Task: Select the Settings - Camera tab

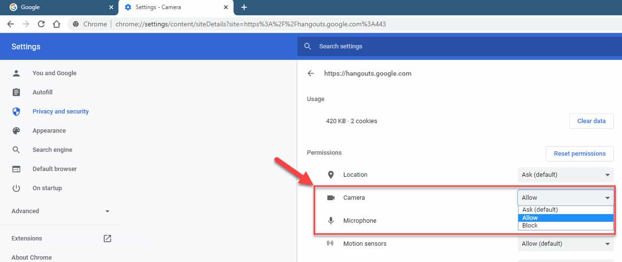Action: click(176, 7)
